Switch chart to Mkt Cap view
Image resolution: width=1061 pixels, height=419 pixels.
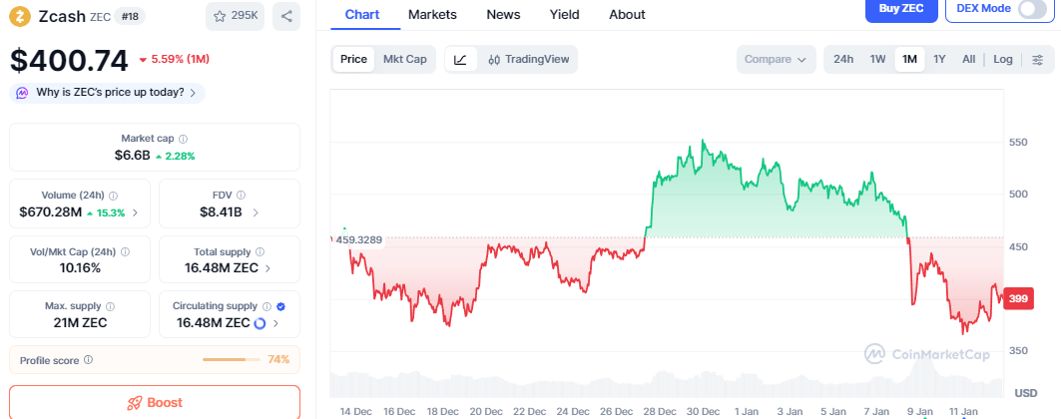[405, 59]
